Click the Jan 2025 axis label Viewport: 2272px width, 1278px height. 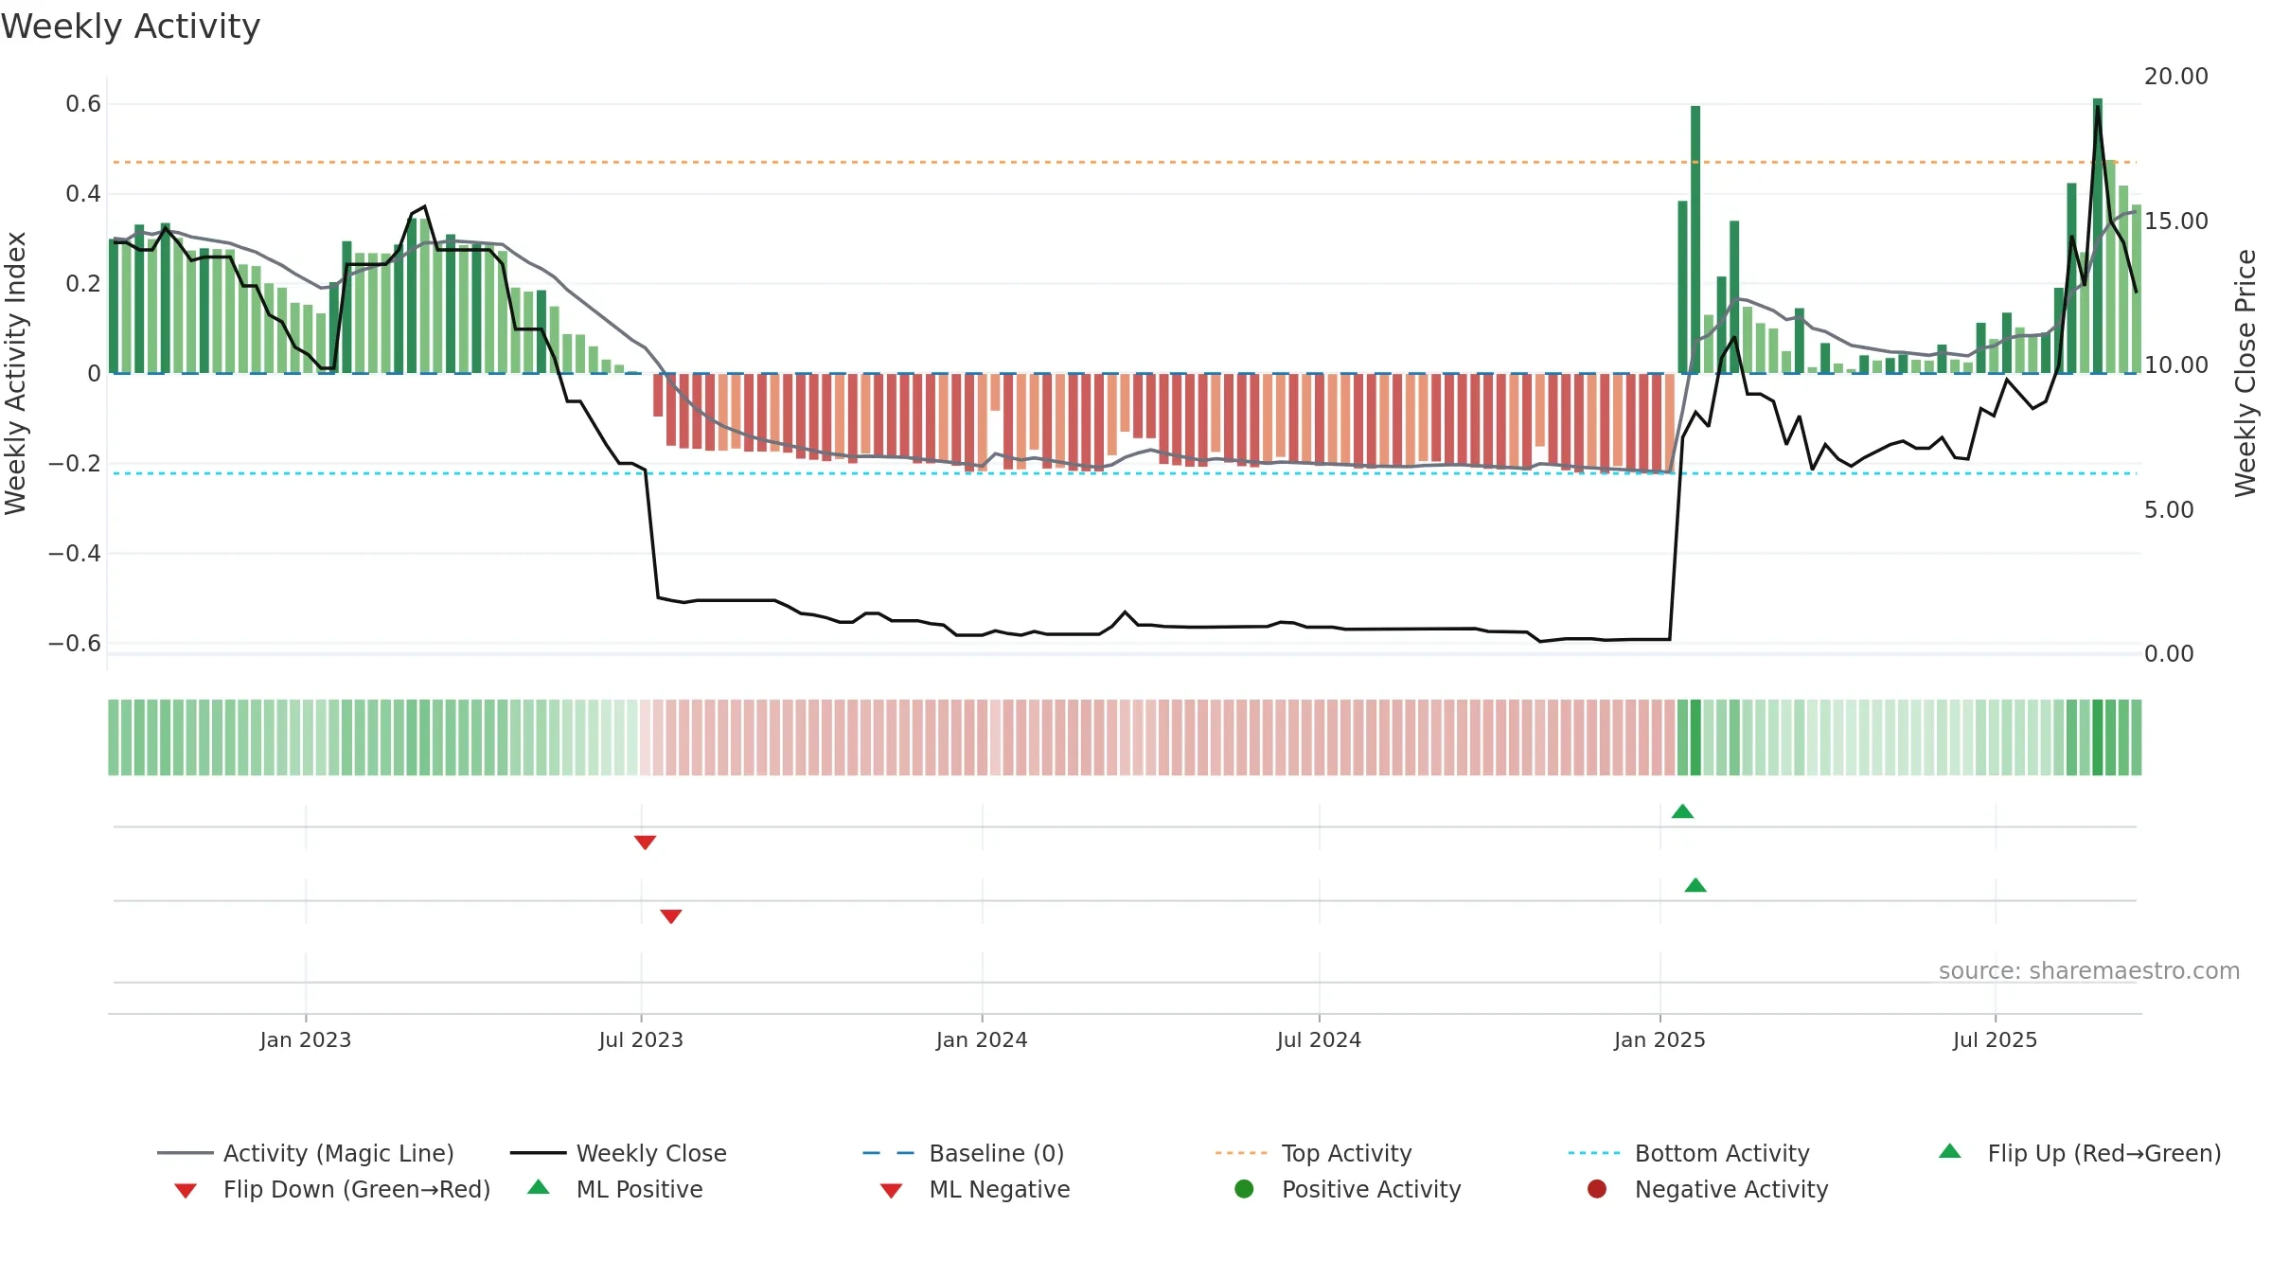tap(1660, 1039)
